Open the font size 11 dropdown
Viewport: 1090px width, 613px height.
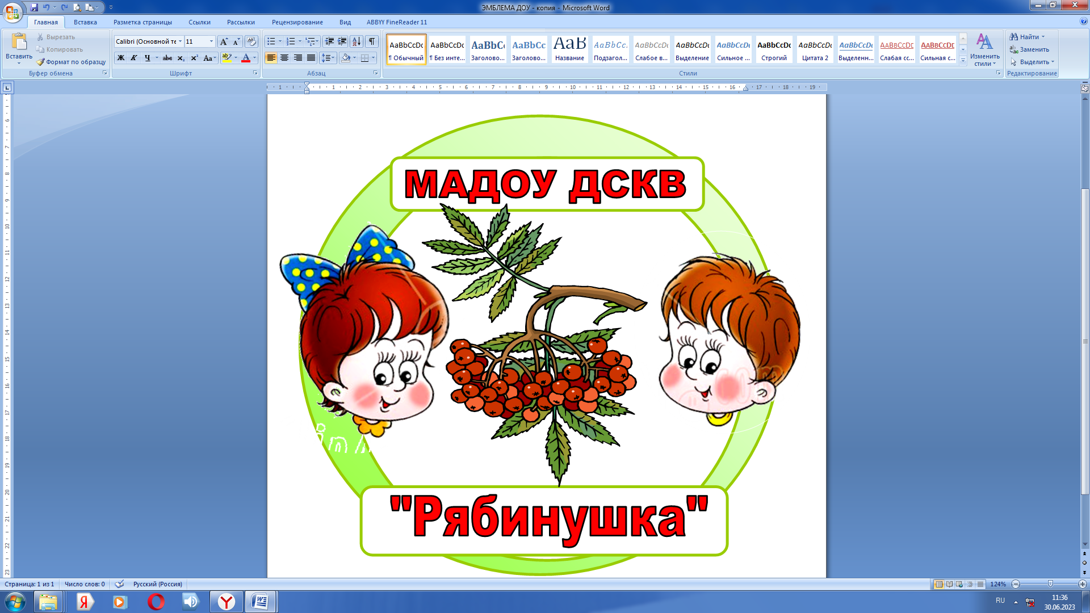(211, 41)
